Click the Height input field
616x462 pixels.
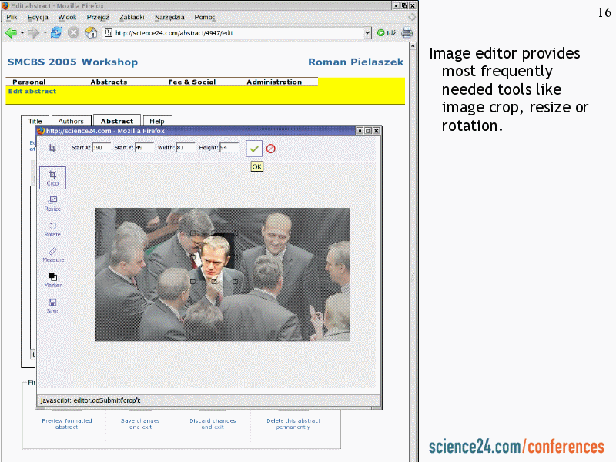[x=229, y=147]
